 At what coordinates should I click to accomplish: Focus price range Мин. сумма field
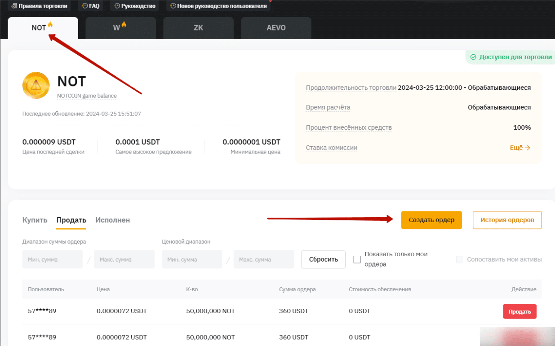click(192, 259)
